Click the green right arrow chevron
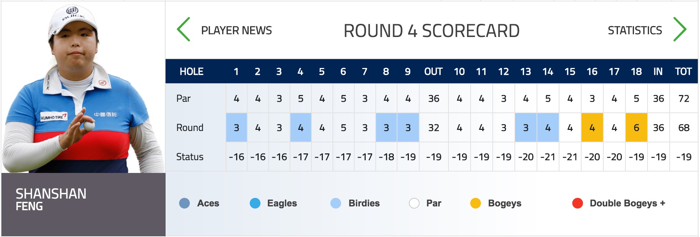This screenshot has width=700, height=237. pyautogui.click(x=680, y=29)
